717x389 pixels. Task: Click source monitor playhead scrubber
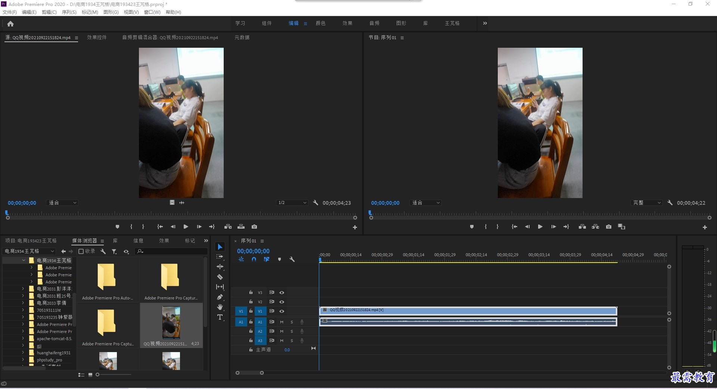coord(7,213)
